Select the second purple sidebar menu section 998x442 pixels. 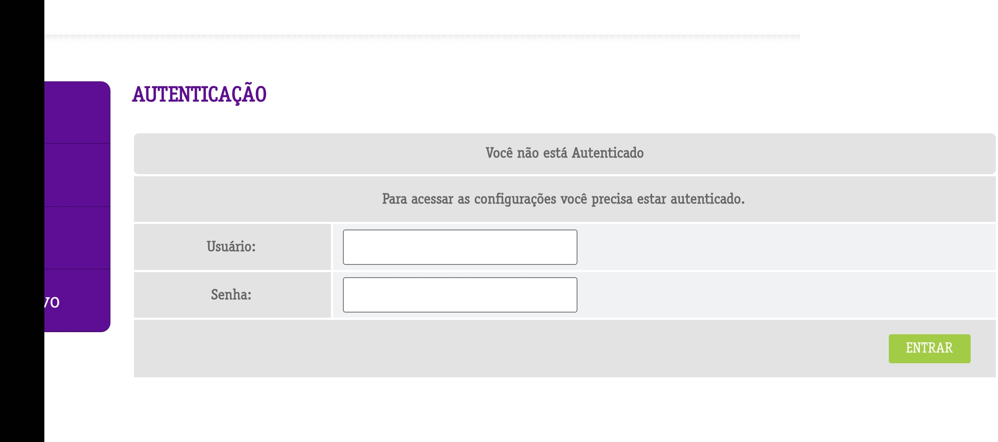pyautogui.click(x=77, y=175)
